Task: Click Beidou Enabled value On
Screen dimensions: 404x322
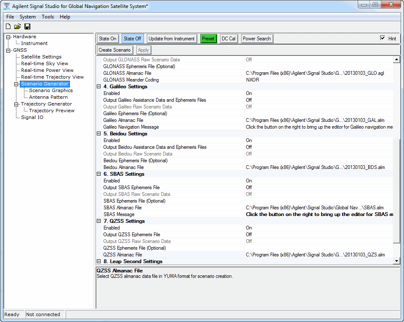Action: [249, 140]
